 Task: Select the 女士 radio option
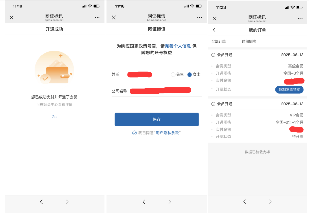click(x=190, y=75)
